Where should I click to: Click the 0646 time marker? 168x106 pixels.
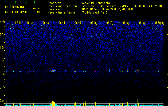click(x=93, y=23)
